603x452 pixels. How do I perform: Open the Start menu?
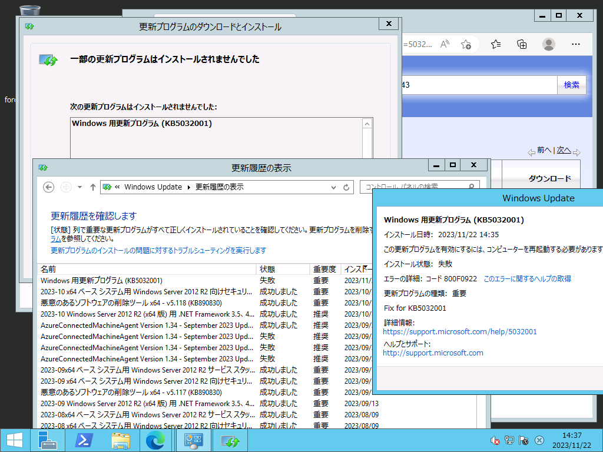[x=13, y=440]
